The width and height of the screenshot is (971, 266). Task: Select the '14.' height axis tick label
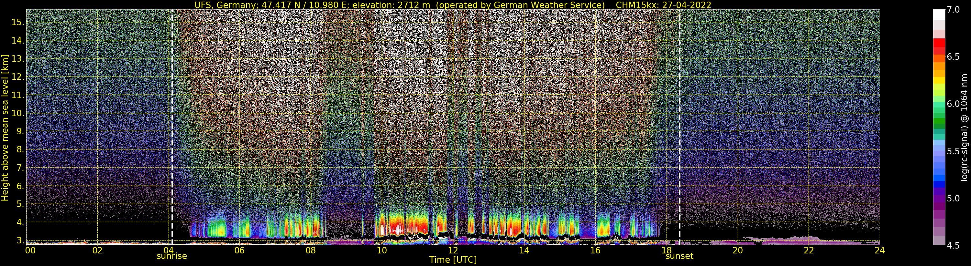point(18,41)
